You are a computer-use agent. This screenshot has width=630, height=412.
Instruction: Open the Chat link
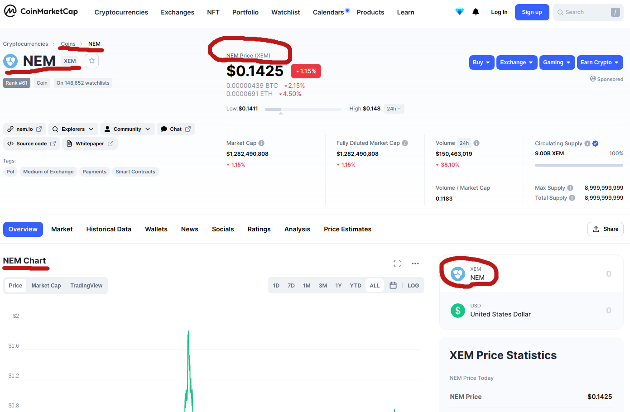click(176, 129)
